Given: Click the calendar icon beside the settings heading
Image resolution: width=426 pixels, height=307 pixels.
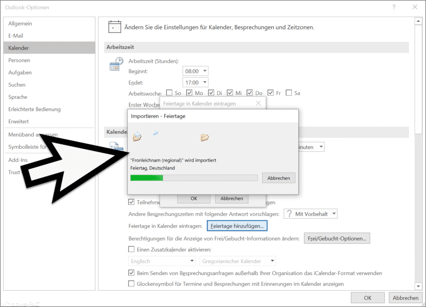Looking at the screenshot, I should pyautogui.click(x=114, y=27).
